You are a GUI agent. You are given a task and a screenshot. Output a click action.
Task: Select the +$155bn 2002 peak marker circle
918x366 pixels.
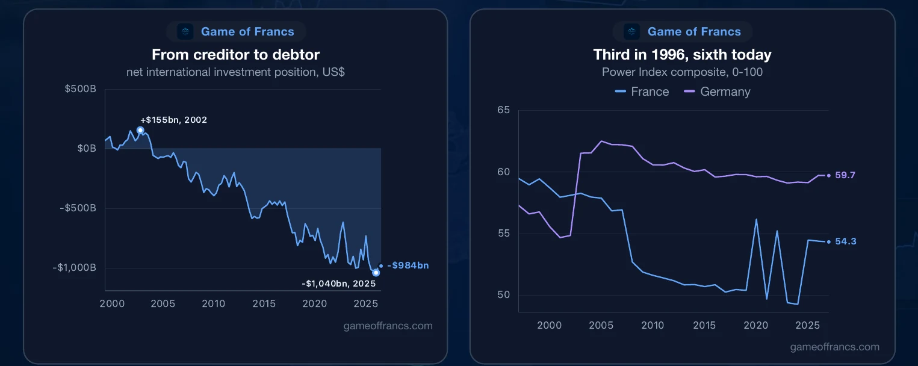(x=140, y=130)
